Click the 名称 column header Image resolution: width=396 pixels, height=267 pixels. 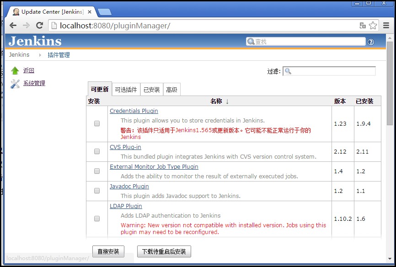[216, 101]
